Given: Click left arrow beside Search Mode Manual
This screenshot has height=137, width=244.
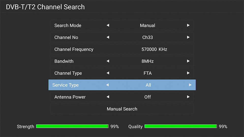Looking at the screenshot, I should 108,25.
